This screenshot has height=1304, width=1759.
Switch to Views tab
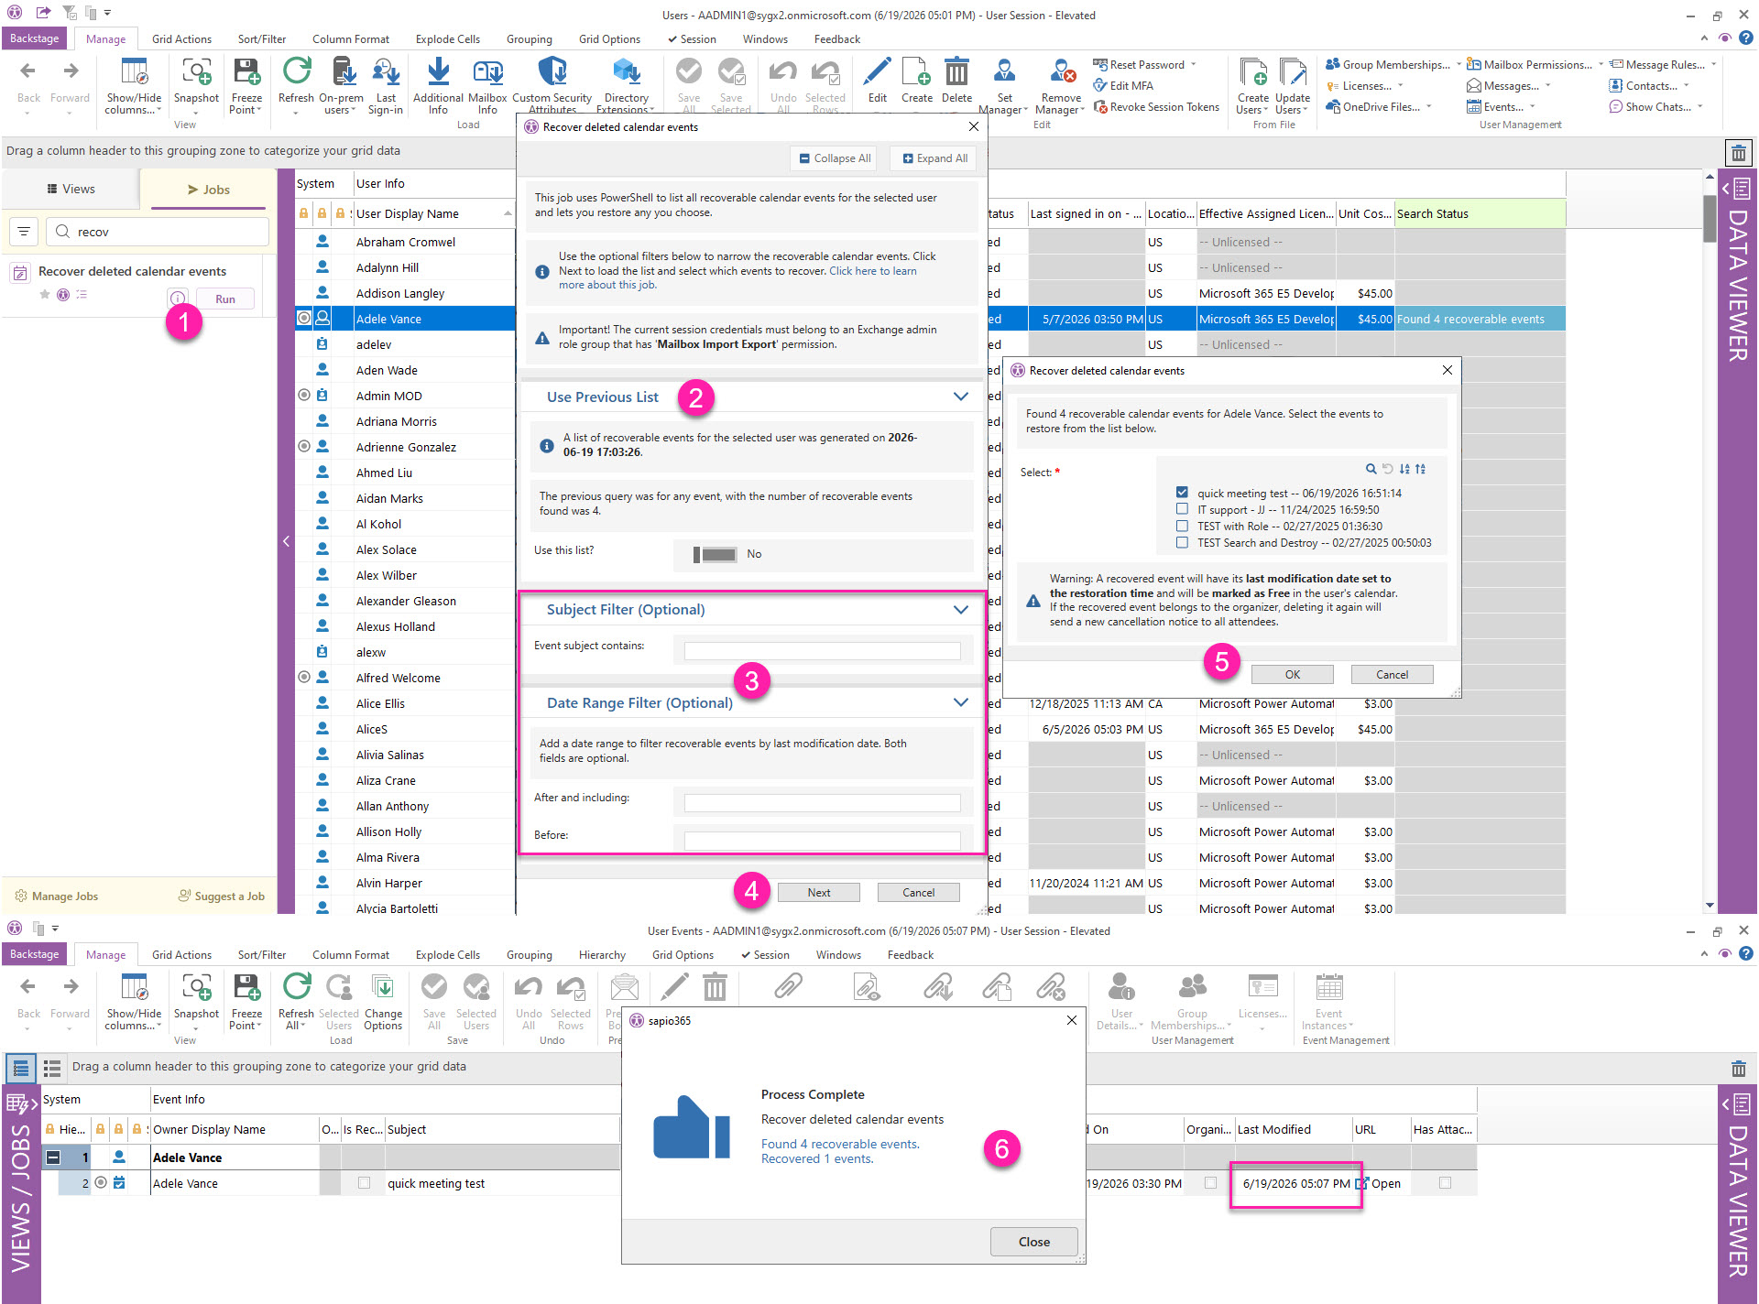(x=71, y=189)
